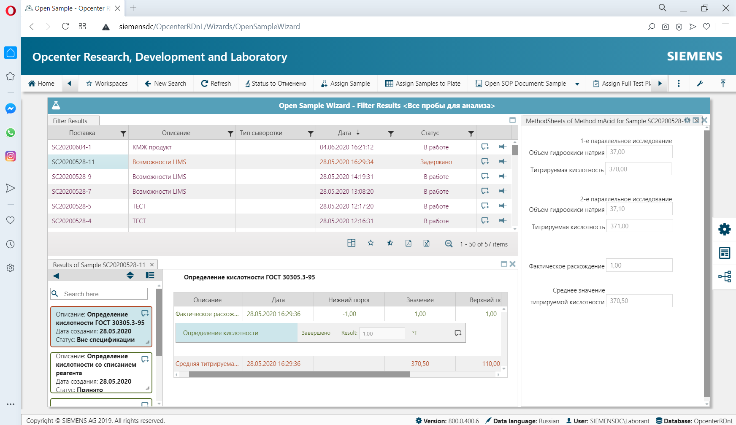Maximize the Results of Sample panel
The image size is (736, 425).
(x=504, y=264)
